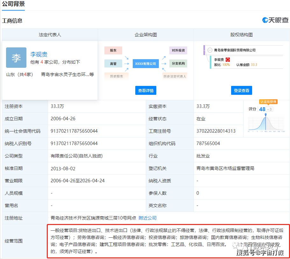290x259 pixels.
Task: Click the 经营范围 row label
Action: click(14, 241)
